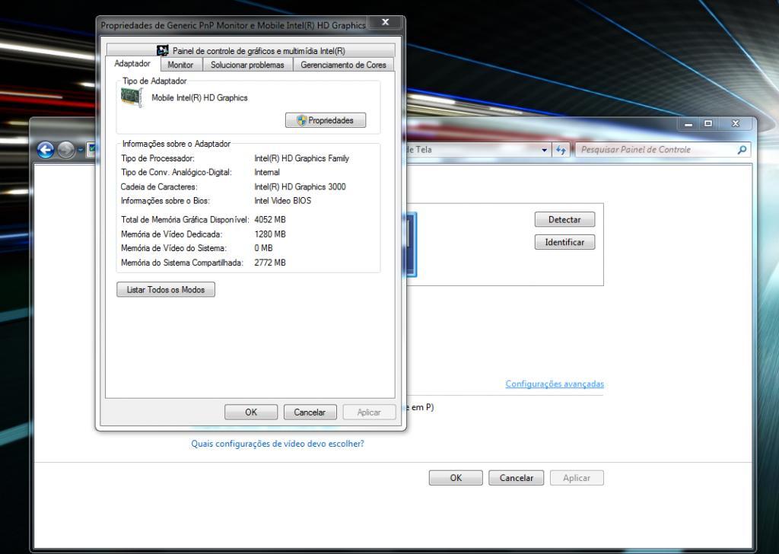
Task: Click Listar Todos os Modos button
Action: (x=166, y=290)
